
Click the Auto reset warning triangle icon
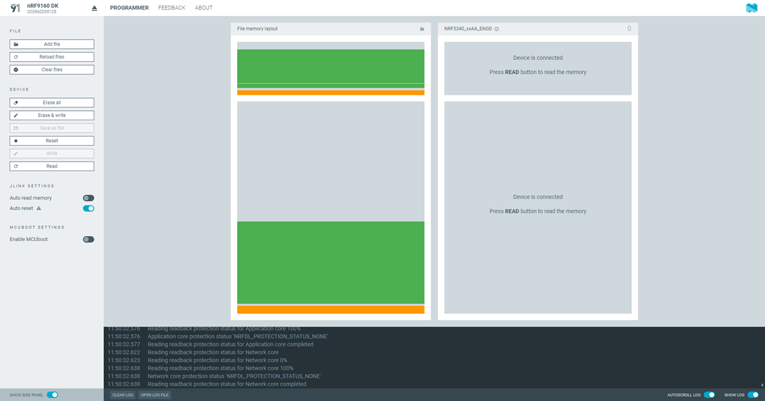39,208
